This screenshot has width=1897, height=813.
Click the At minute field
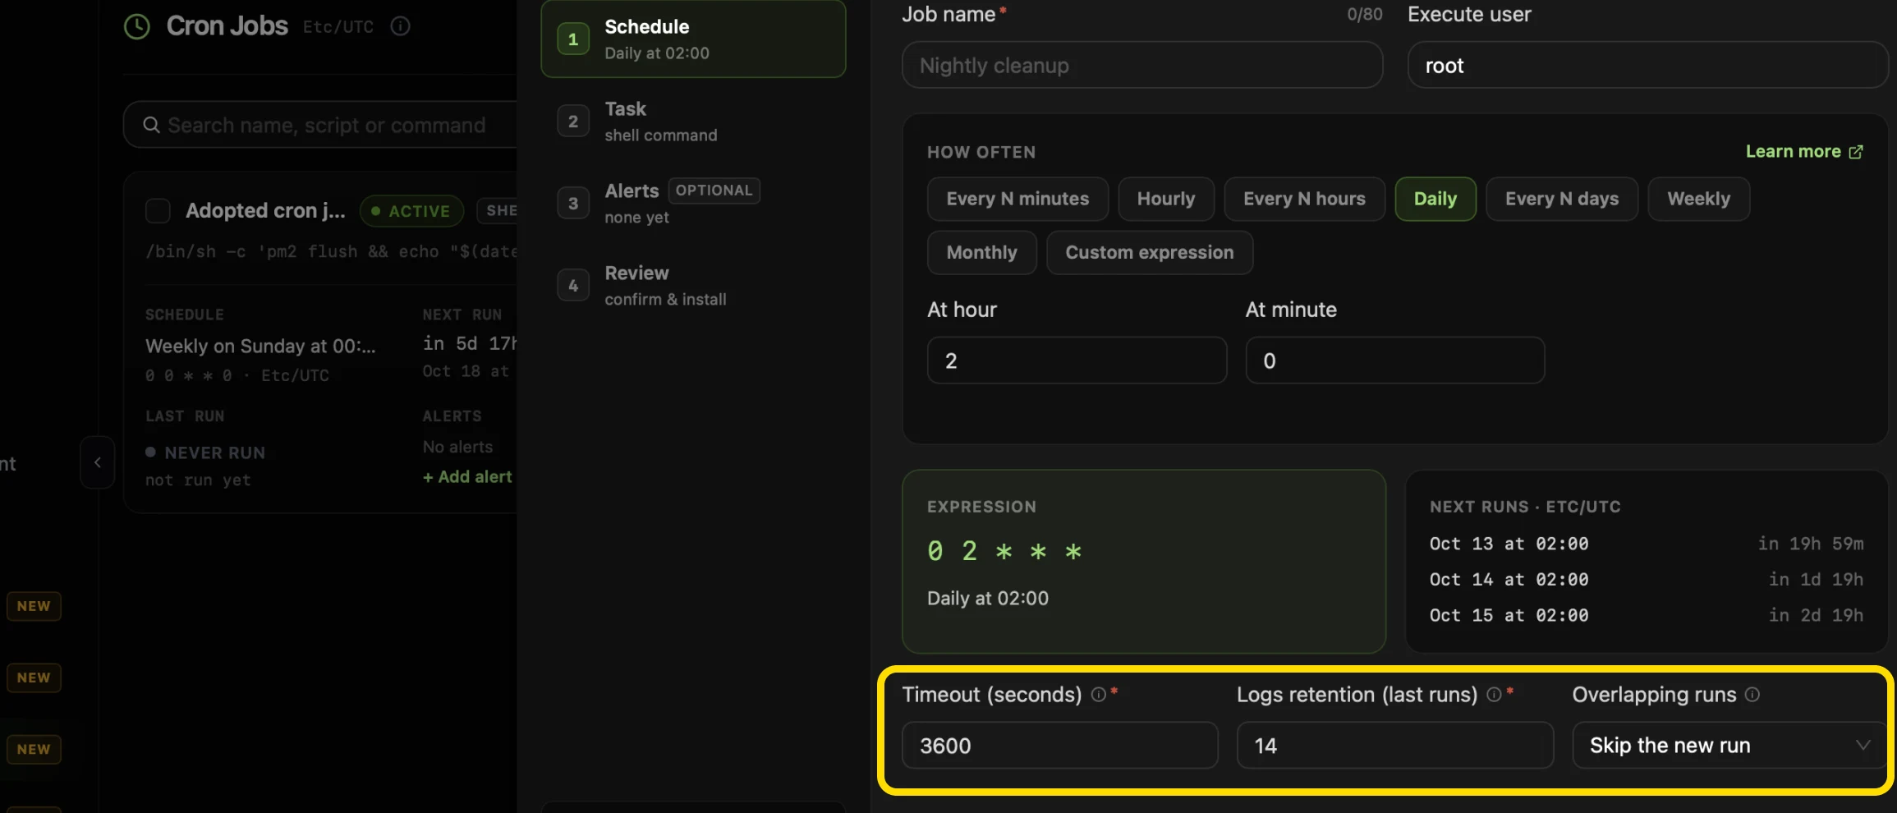(x=1394, y=361)
